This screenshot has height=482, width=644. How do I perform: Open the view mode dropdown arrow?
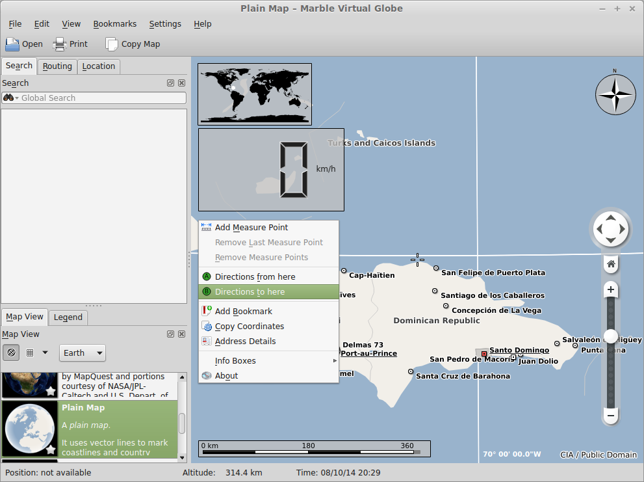[45, 353]
